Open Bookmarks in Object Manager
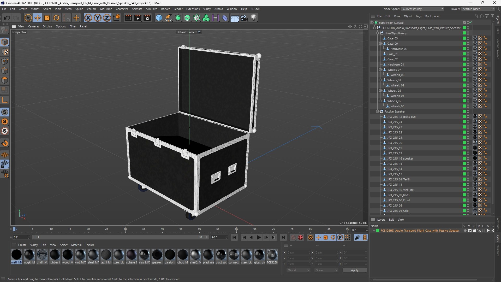 pos(432,16)
